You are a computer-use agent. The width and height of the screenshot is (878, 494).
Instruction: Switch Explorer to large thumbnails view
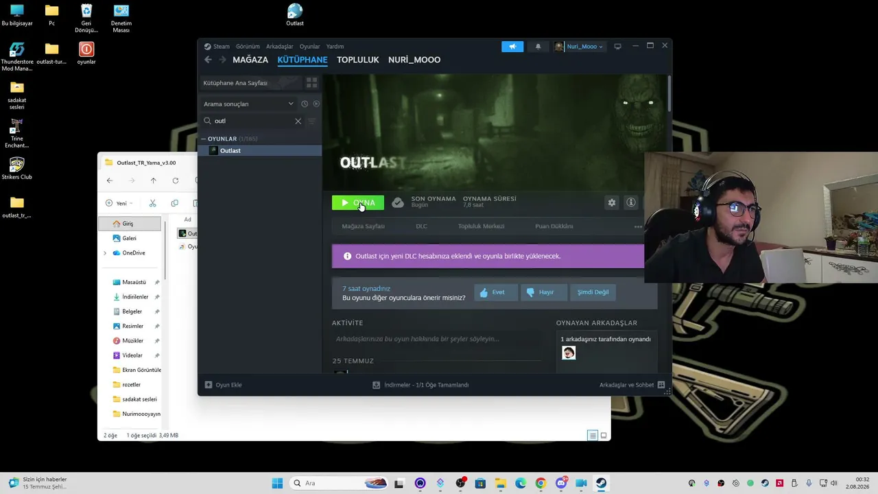[604, 436]
